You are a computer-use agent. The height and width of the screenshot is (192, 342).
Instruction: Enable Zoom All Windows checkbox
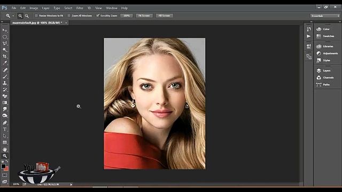pos(69,15)
